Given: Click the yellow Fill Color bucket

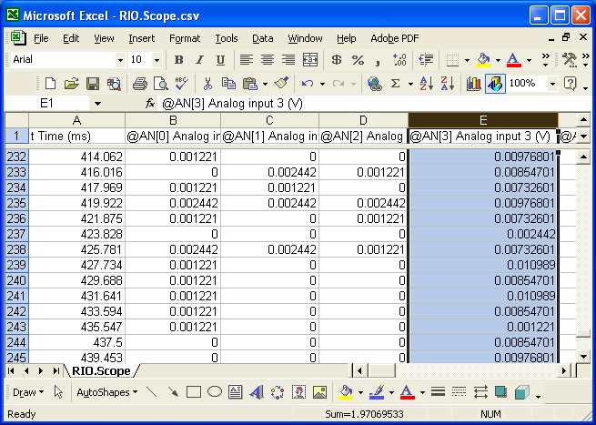Looking at the screenshot, I should coord(483,60).
